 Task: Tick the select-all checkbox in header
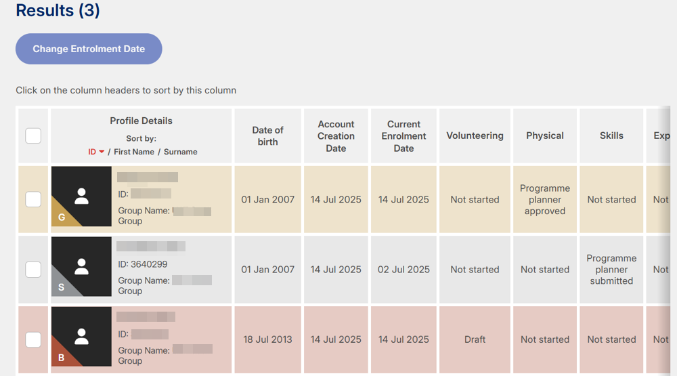(33, 135)
